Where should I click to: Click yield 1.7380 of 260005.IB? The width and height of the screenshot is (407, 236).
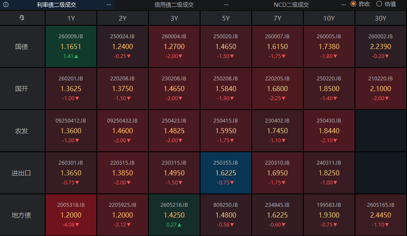(329, 47)
